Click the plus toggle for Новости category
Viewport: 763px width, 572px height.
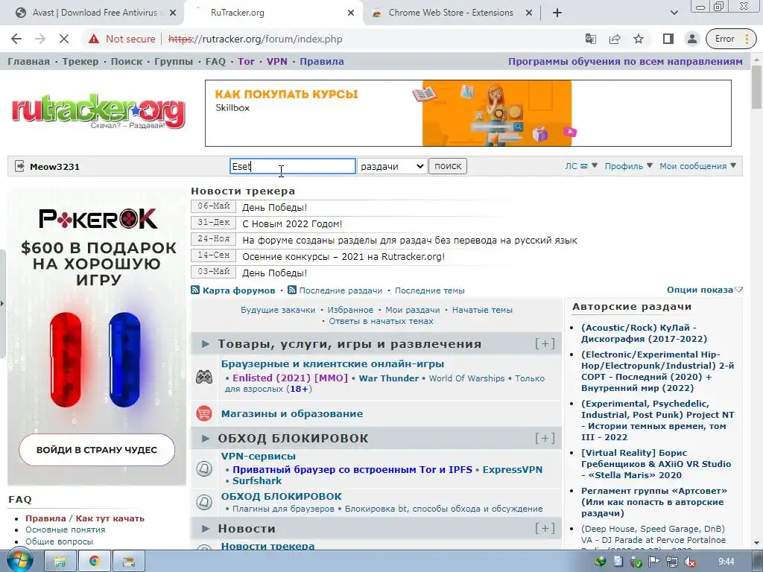545,529
